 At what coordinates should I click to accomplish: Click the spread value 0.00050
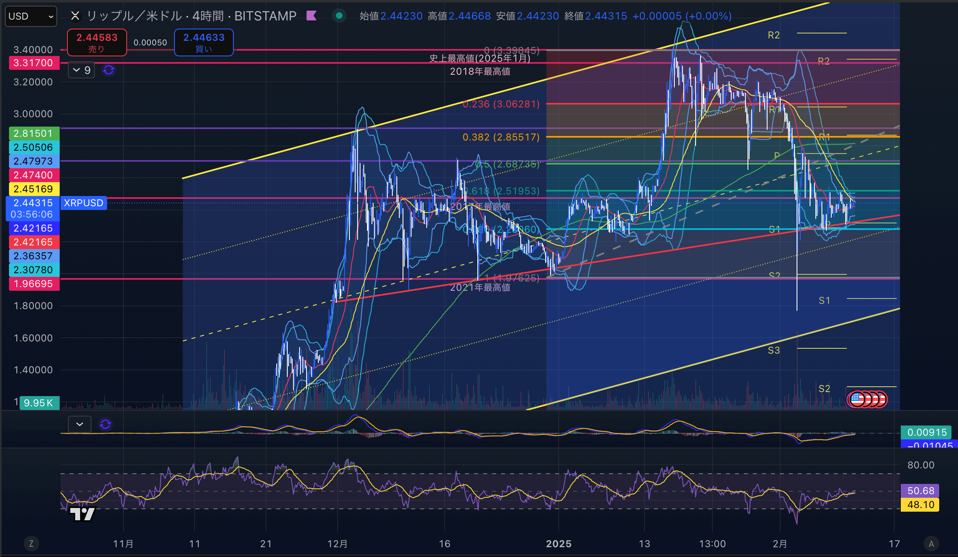pyautogui.click(x=150, y=42)
